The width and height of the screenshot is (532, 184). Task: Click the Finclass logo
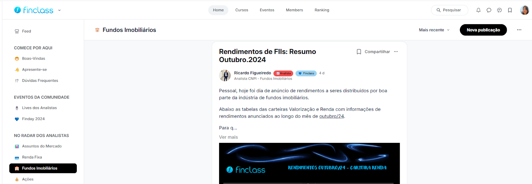coord(34,10)
